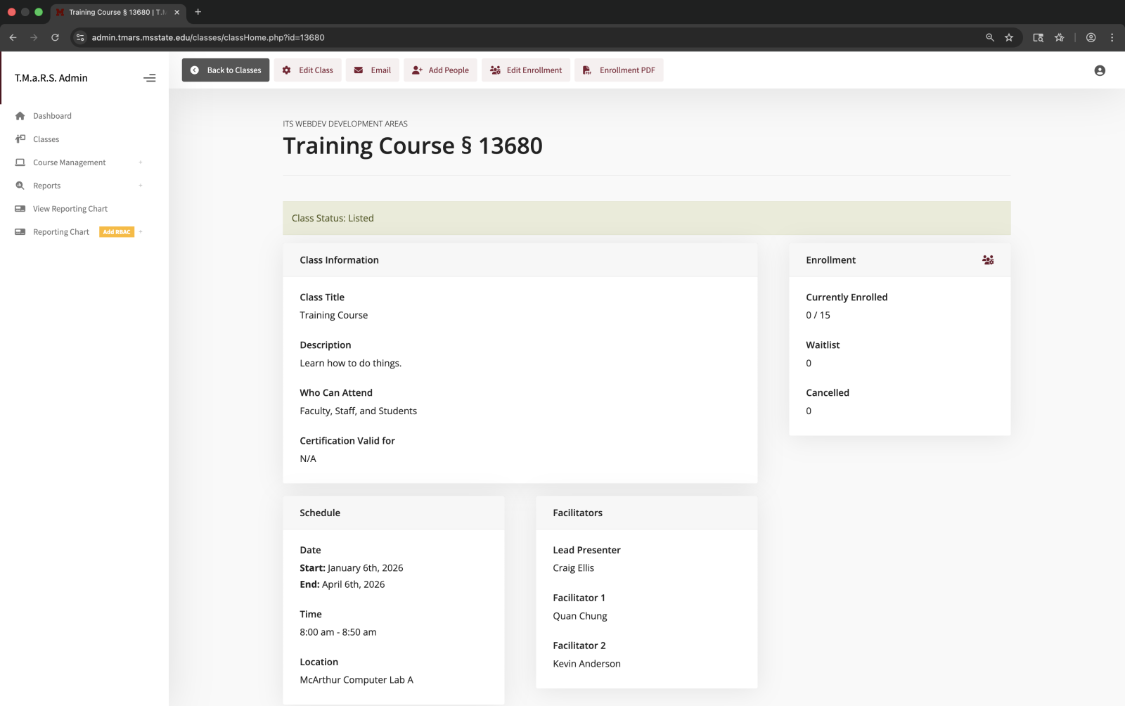This screenshot has width=1125, height=706.
Task: Click the browser zoom magnifier icon
Action: click(x=990, y=37)
